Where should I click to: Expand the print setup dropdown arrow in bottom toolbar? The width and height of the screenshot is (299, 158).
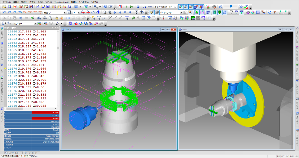click(61, 24)
